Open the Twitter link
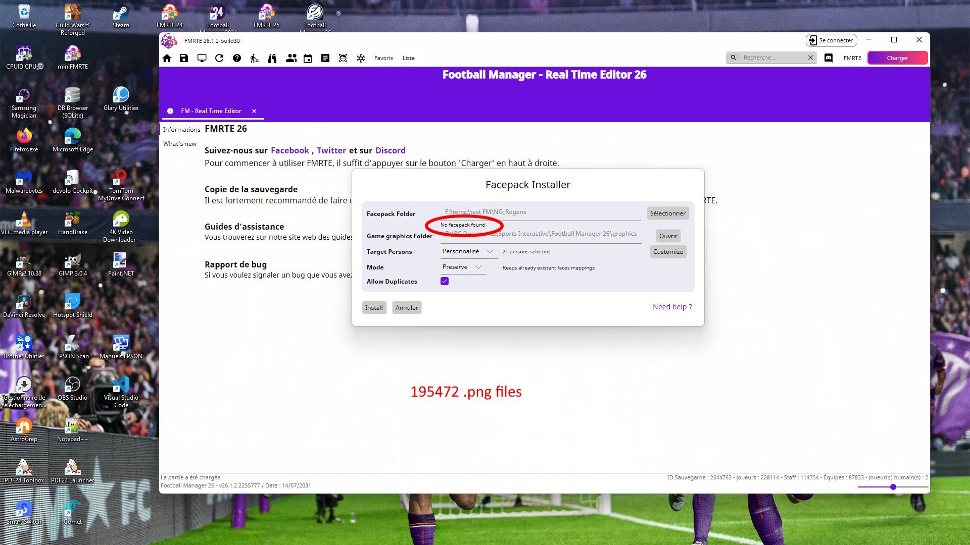 [x=331, y=150]
